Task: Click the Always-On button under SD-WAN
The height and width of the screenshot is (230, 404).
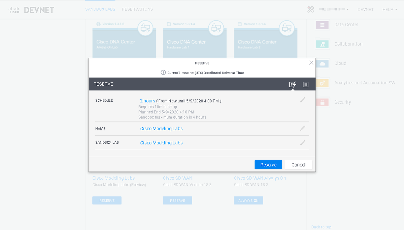Action: (x=248, y=200)
